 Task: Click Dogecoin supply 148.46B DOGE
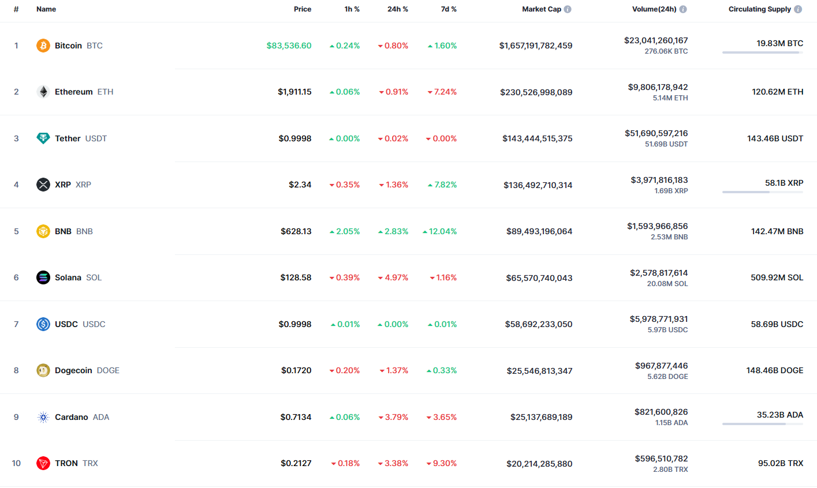tap(775, 370)
